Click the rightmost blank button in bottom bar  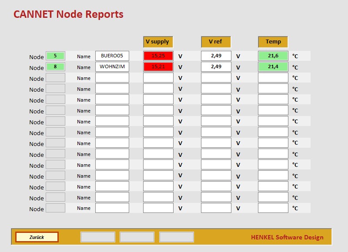coord(176,237)
